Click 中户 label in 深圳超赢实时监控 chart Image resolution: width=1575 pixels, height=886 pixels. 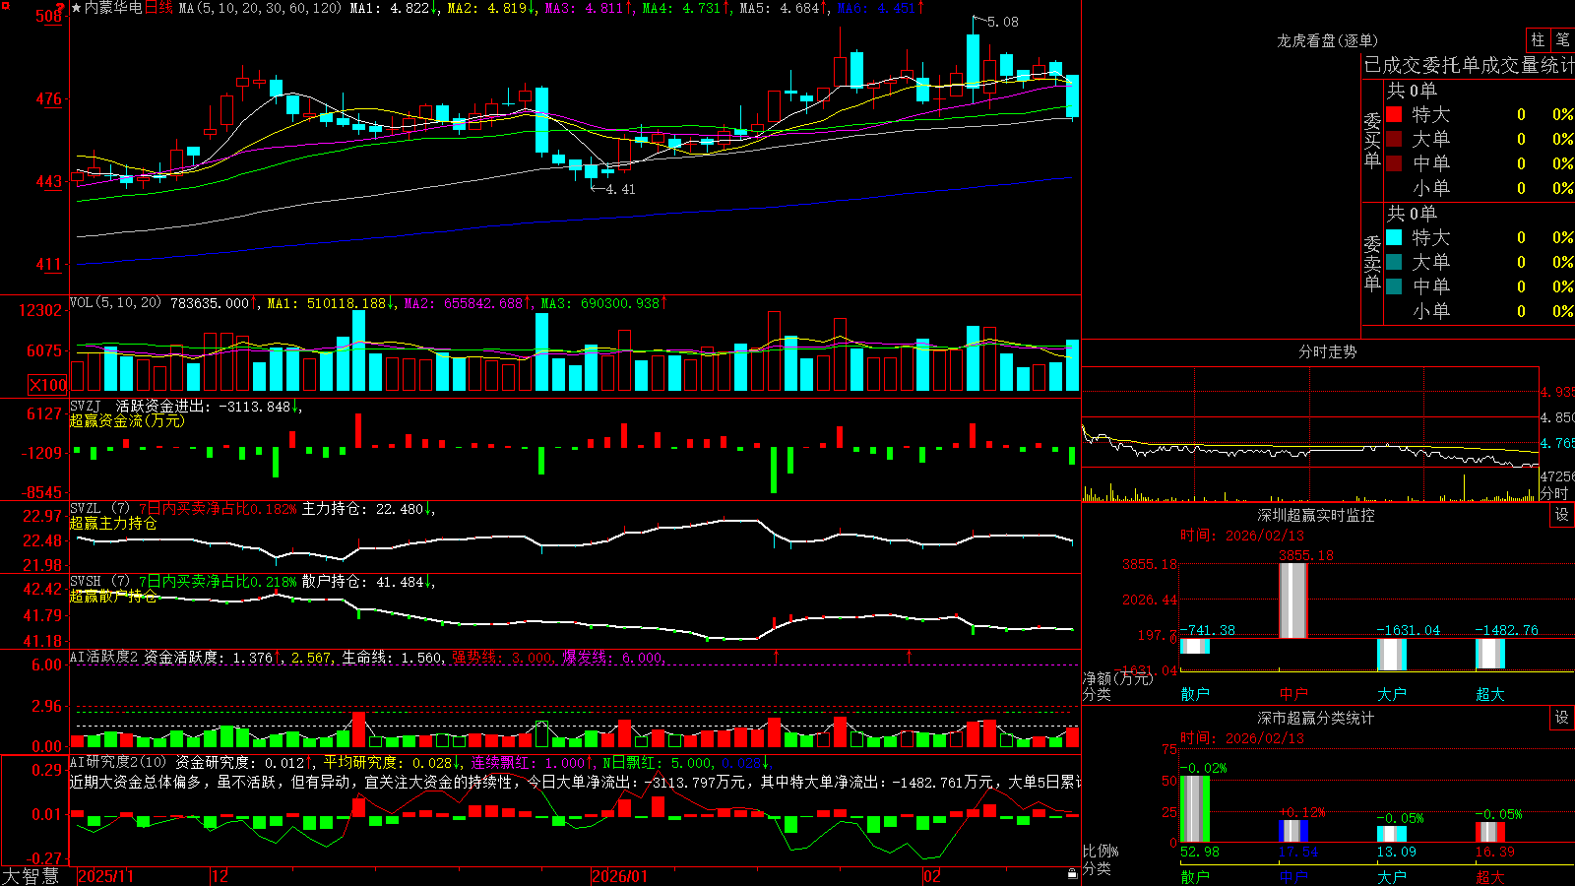1293,694
